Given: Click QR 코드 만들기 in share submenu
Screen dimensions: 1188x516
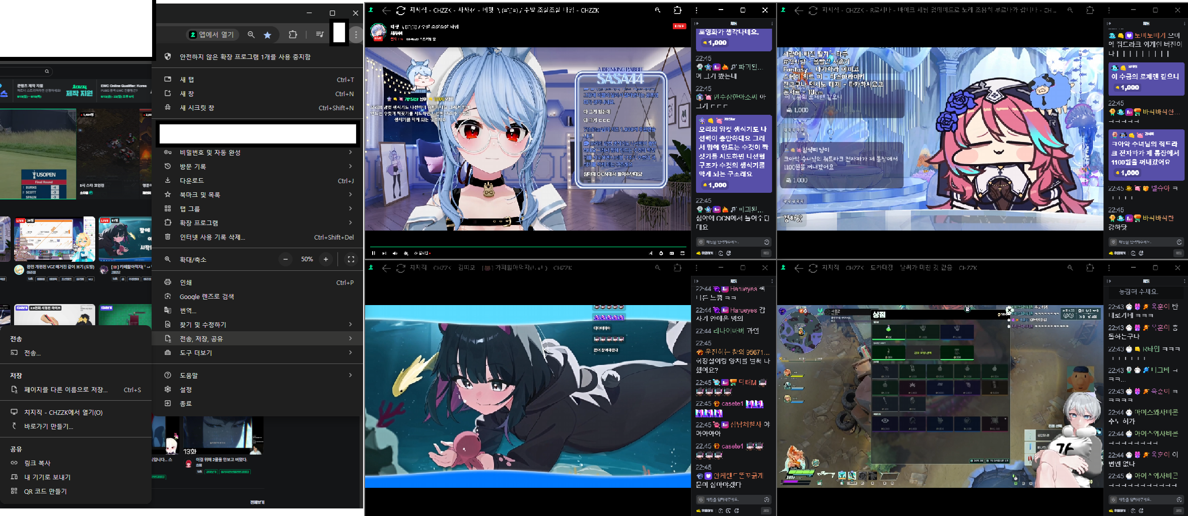Looking at the screenshot, I should (76, 491).
